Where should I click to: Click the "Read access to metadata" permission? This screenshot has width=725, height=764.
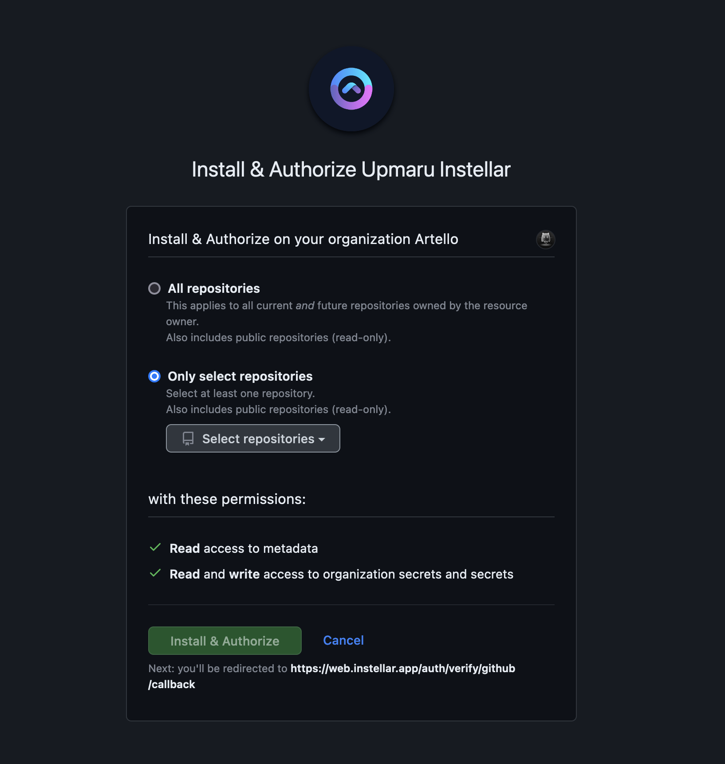click(244, 548)
